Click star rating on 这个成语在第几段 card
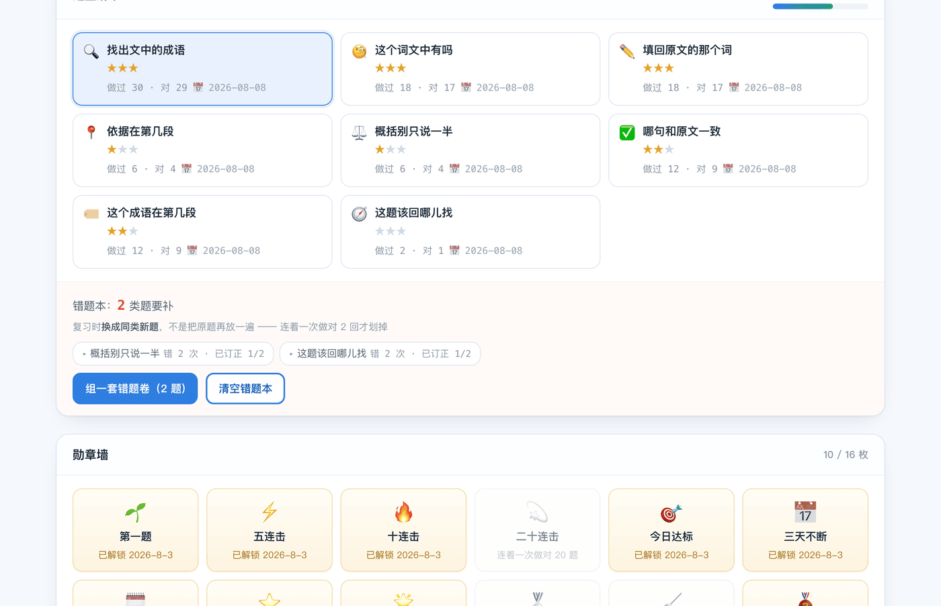The image size is (941, 606). point(123,231)
